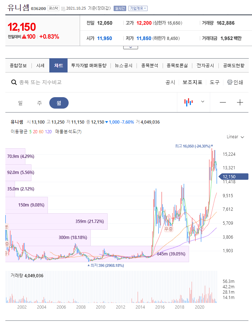Open the Linear scale dropdown

pos(236,137)
